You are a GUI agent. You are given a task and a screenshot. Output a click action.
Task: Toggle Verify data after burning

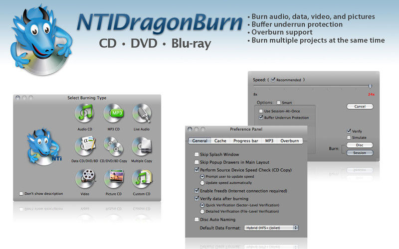[197, 198]
